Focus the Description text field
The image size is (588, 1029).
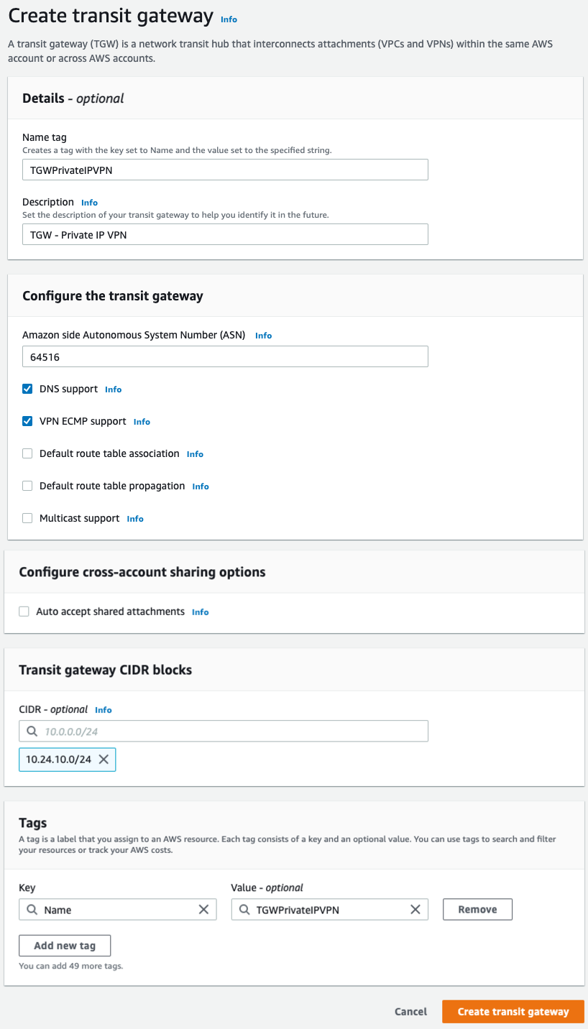coord(225,234)
